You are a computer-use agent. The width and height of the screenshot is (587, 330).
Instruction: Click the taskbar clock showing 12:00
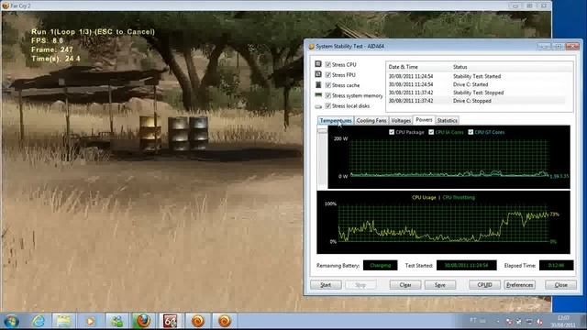pyautogui.click(x=563, y=322)
